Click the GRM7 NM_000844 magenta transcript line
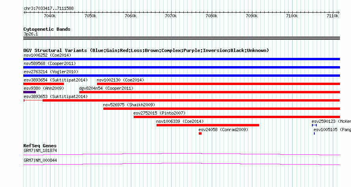Viewport: 351px width, 187px height. [181, 164]
